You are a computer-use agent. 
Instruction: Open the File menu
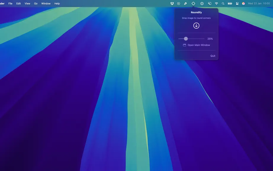(10, 4)
